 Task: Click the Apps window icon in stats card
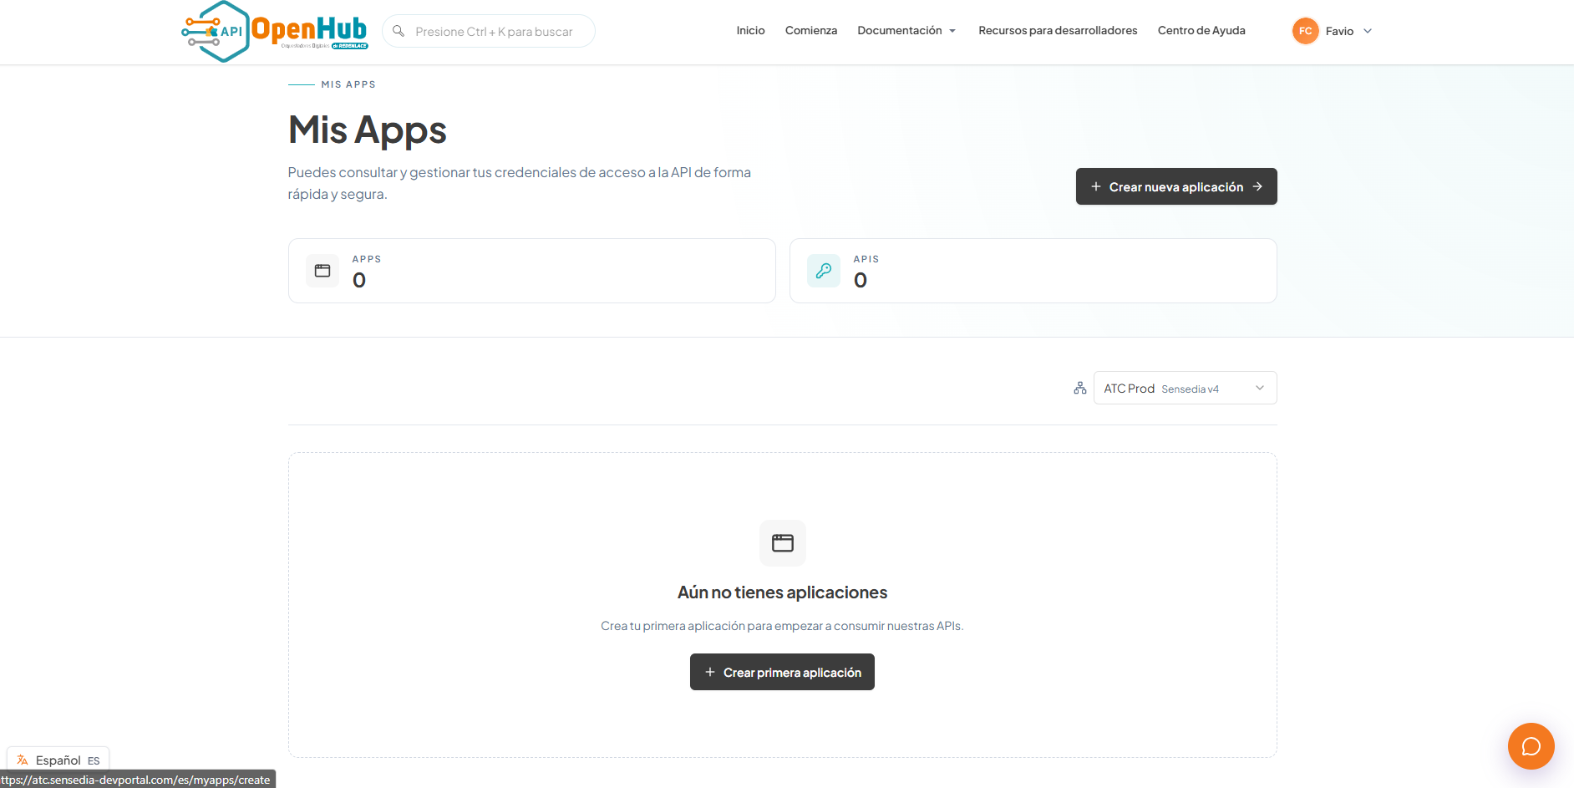[322, 271]
